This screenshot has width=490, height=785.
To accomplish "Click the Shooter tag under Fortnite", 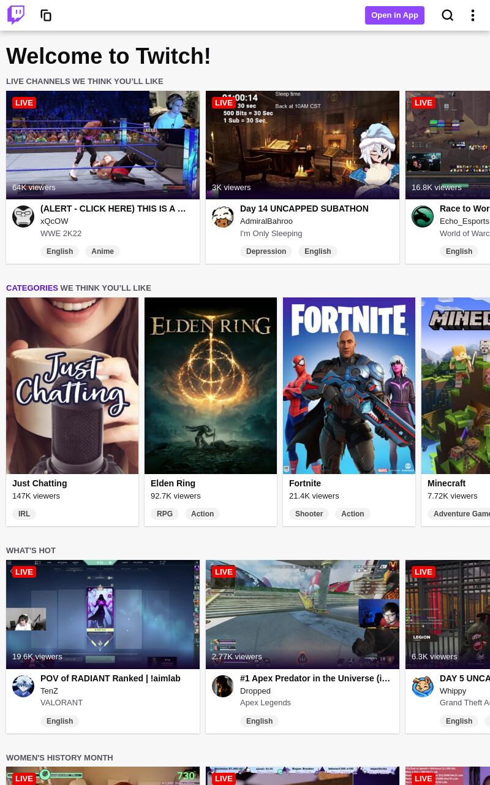I will (x=309, y=514).
